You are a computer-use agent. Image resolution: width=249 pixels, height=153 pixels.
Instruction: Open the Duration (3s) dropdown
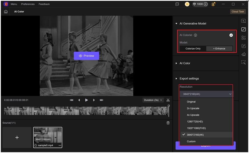(x=153, y=100)
